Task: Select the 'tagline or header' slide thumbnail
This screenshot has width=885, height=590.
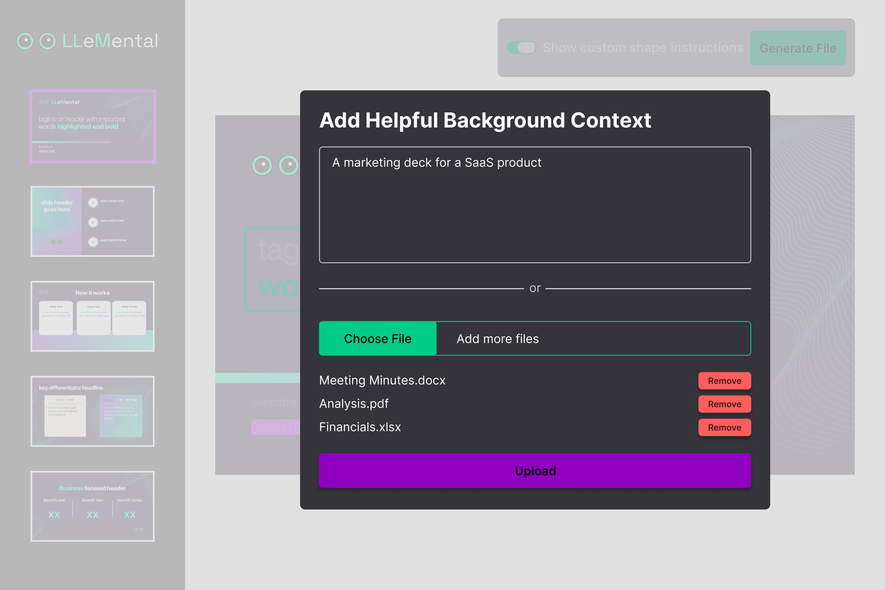Action: tap(92, 126)
